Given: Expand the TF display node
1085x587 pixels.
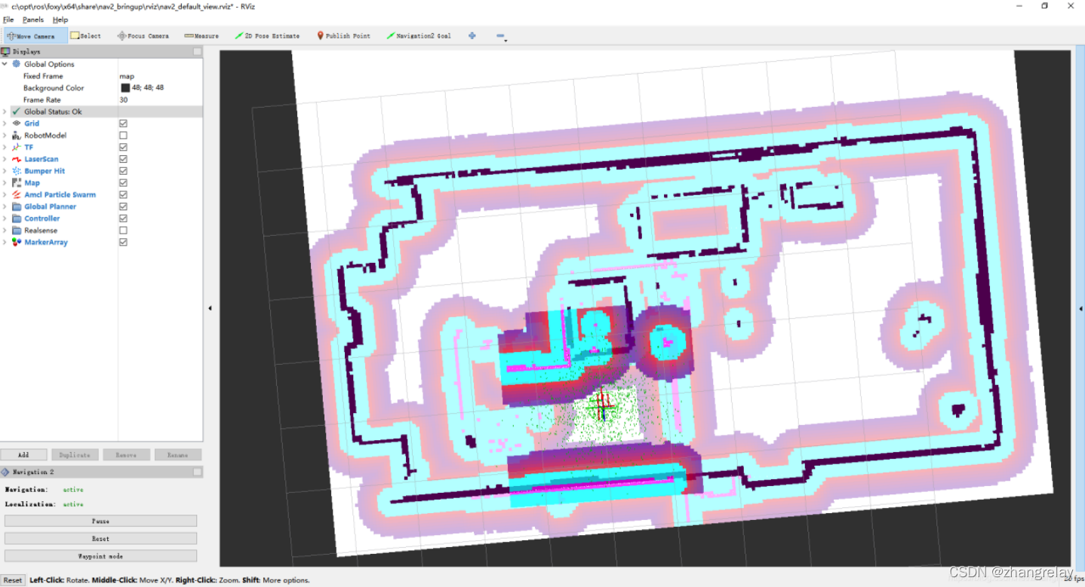Looking at the screenshot, I should tap(5, 147).
